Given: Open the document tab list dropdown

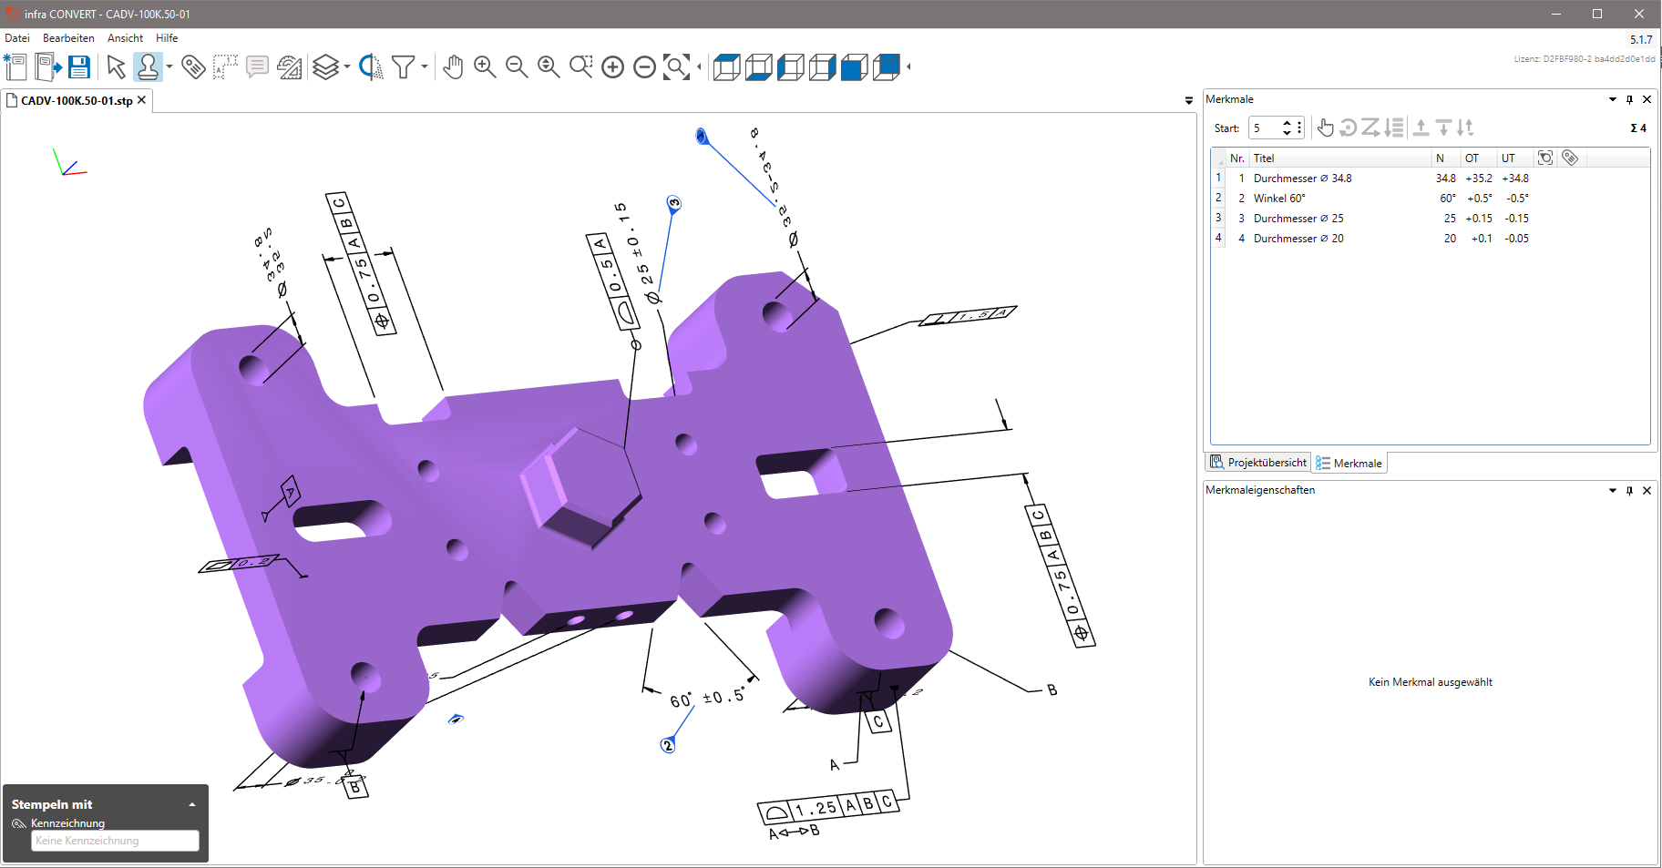Looking at the screenshot, I should (x=1189, y=100).
